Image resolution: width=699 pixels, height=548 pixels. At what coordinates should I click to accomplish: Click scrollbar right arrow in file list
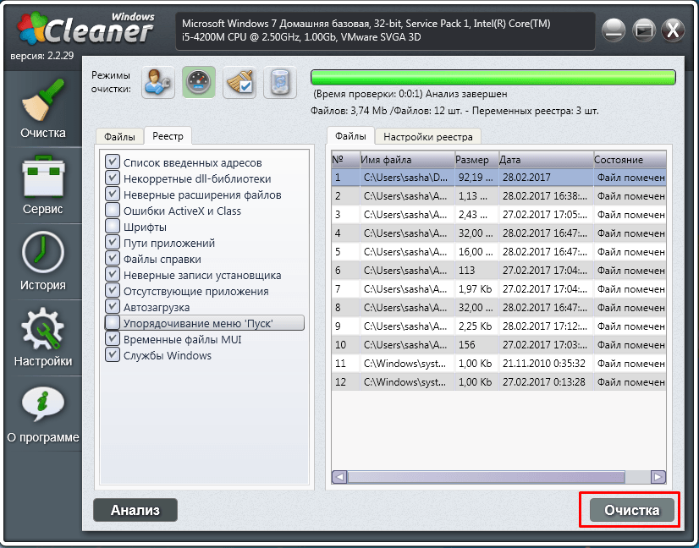658,477
